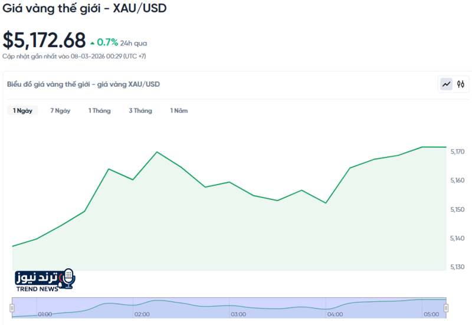Viewport: 472px width, 325px height.
Task: Select the 3 Tháng time range tab
Action: pyautogui.click(x=140, y=110)
